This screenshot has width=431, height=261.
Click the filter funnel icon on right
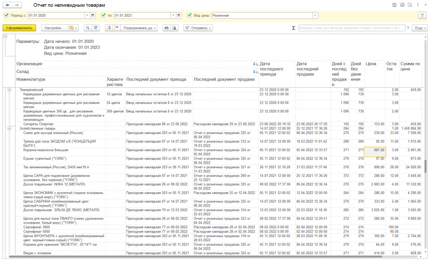[x=422, y=16]
